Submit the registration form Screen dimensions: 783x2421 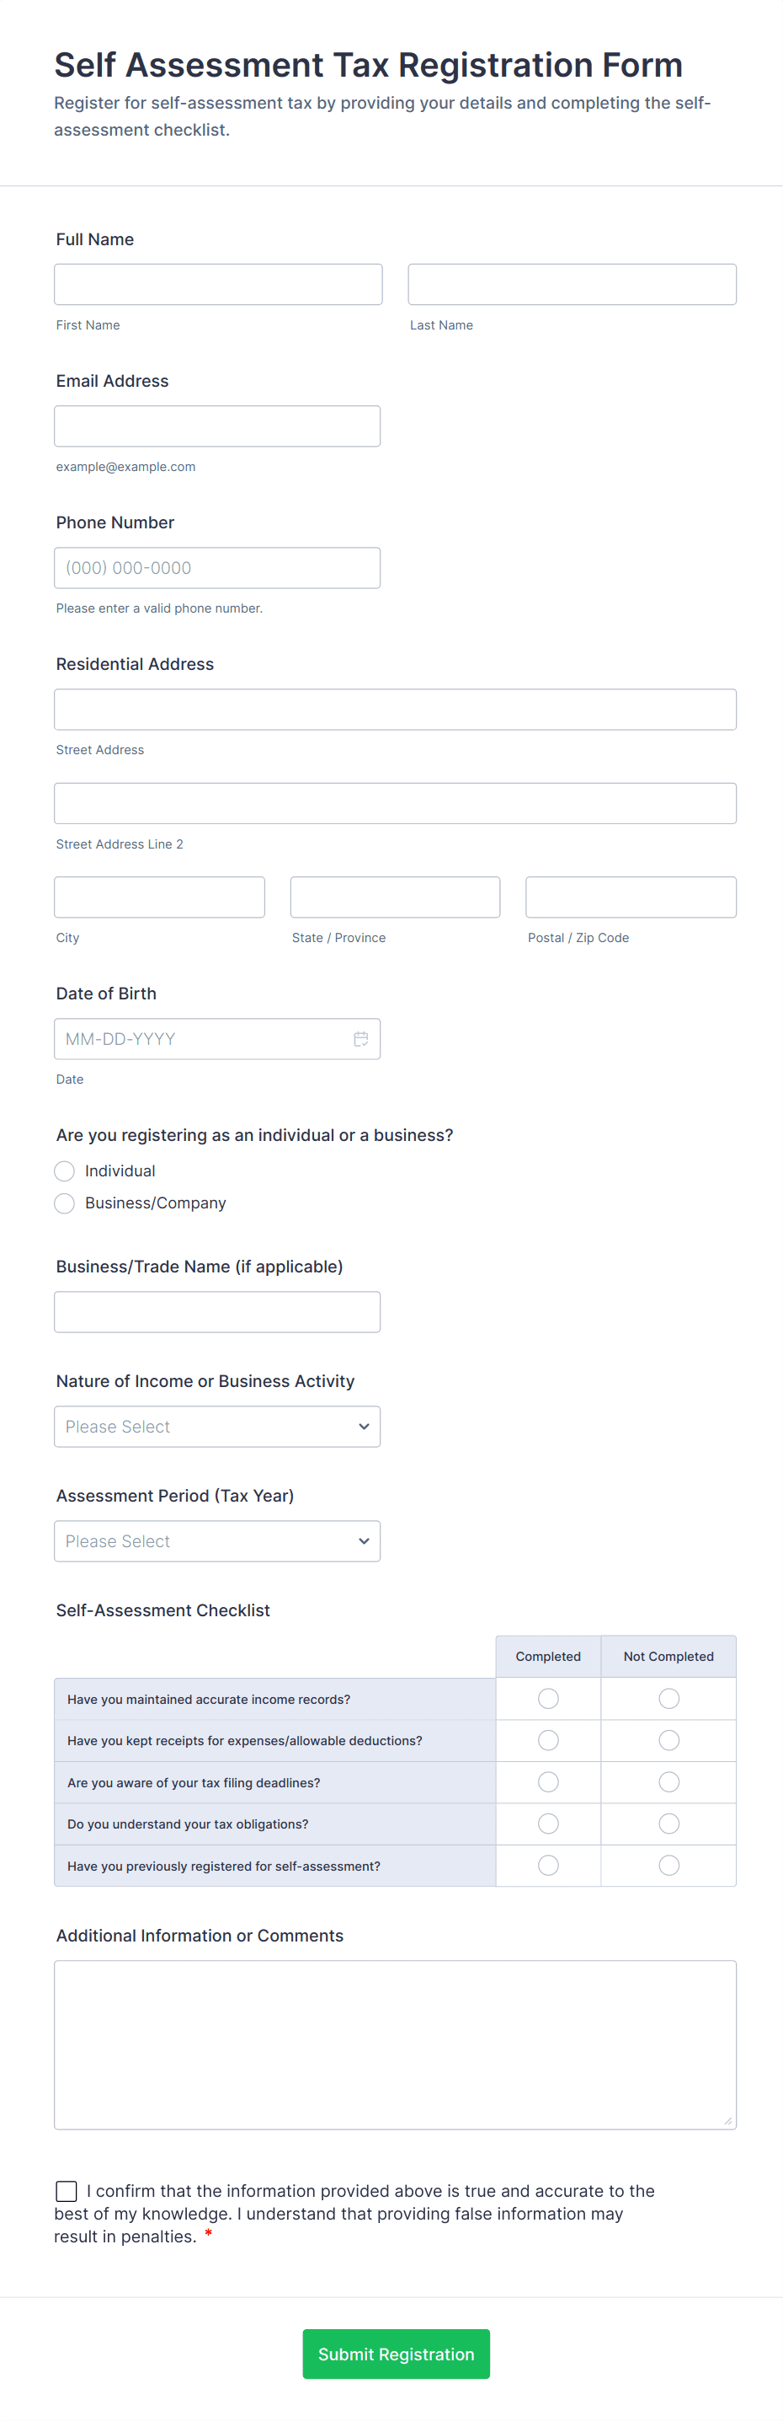click(395, 2354)
